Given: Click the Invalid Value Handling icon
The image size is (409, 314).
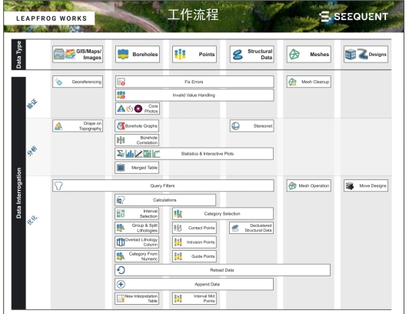Looking at the screenshot, I should click(x=121, y=95).
